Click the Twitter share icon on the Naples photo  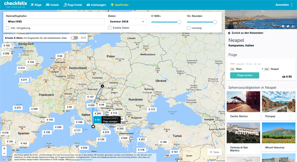point(288,26)
